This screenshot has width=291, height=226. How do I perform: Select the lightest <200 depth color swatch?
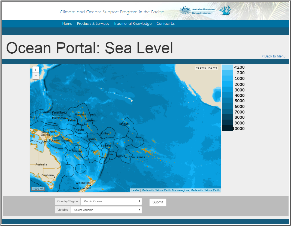[227, 67]
